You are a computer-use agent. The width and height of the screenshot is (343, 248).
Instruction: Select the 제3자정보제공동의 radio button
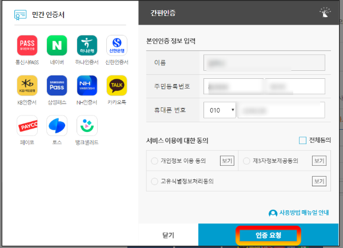click(x=246, y=161)
